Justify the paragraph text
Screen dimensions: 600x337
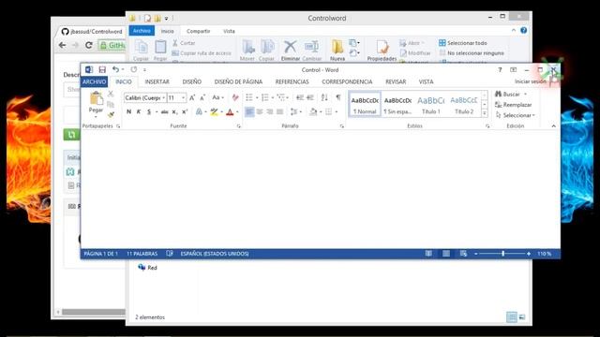tap(280, 111)
